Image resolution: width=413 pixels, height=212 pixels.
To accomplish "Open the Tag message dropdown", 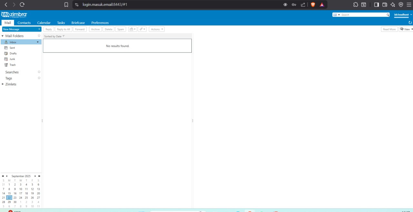I will (142, 29).
